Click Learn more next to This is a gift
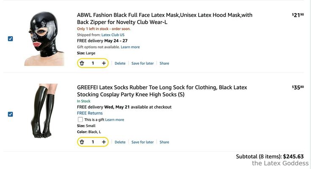Screen dimensions: 311x169 click(114, 120)
